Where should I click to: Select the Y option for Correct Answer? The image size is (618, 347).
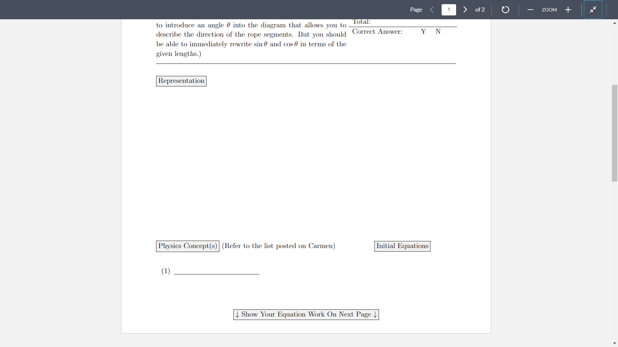pyautogui.click(x=423, y=31)
